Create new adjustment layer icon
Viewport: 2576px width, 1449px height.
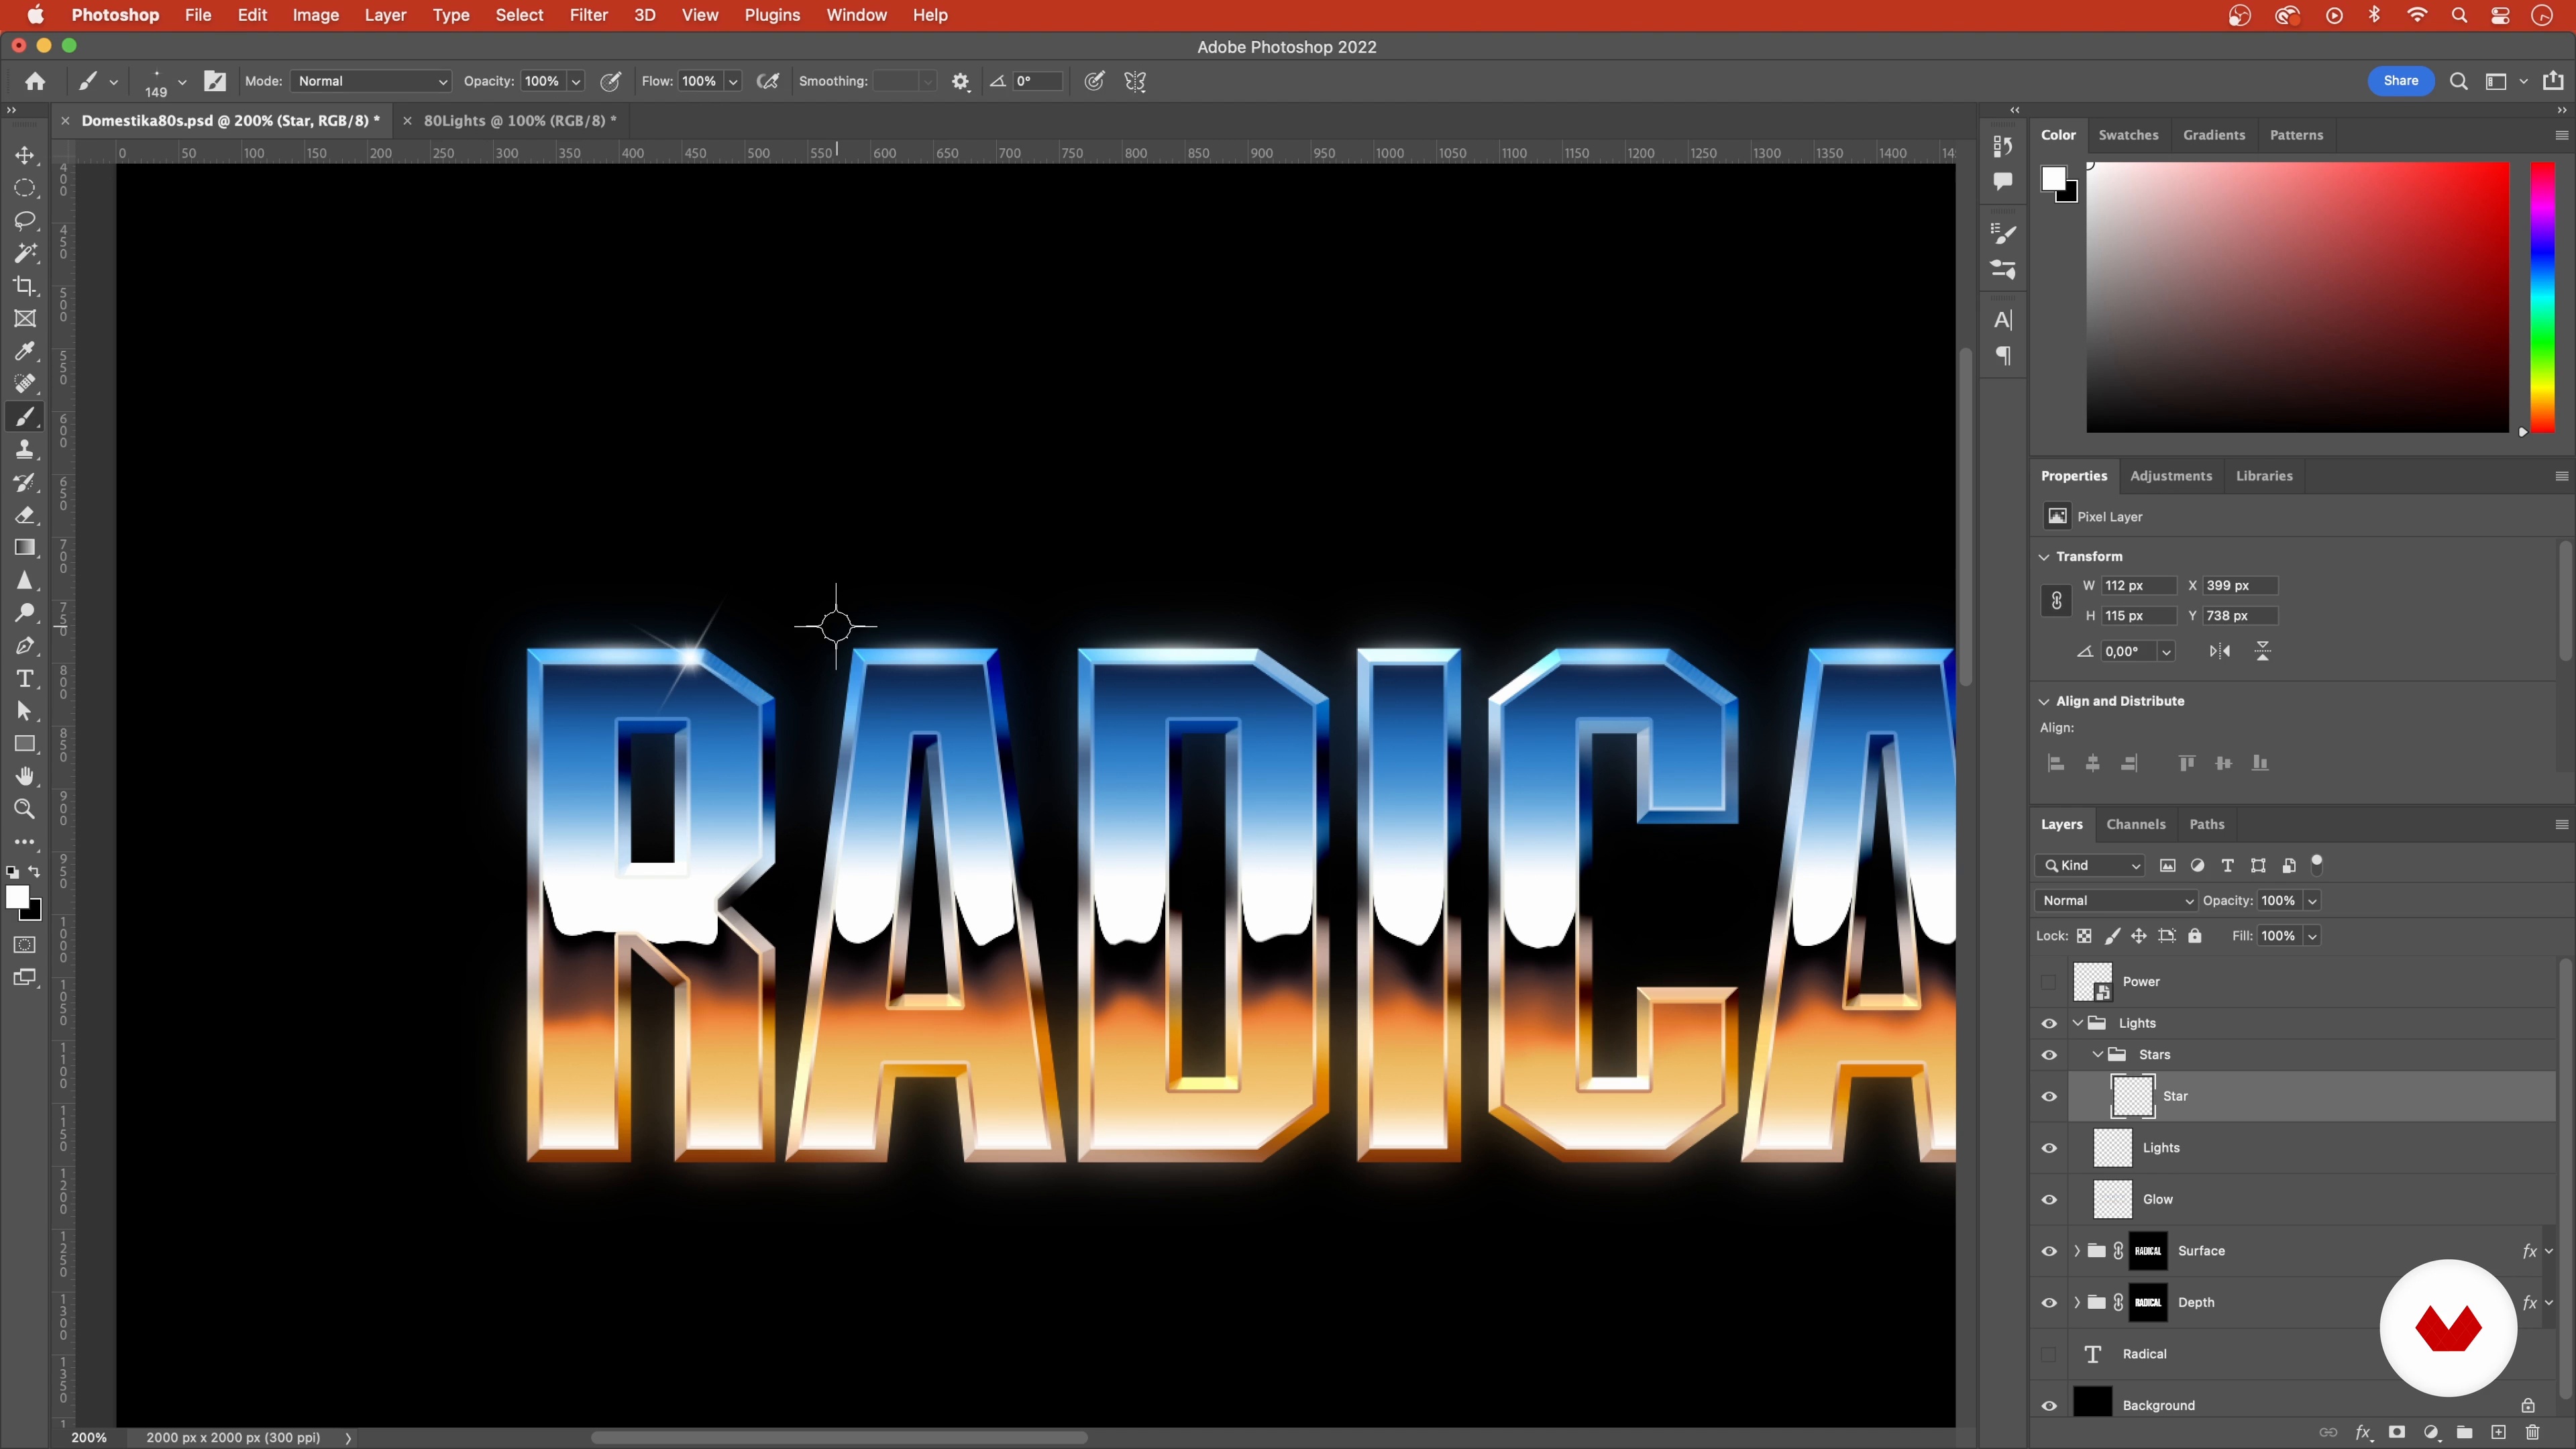(x=2431, y=1432)
